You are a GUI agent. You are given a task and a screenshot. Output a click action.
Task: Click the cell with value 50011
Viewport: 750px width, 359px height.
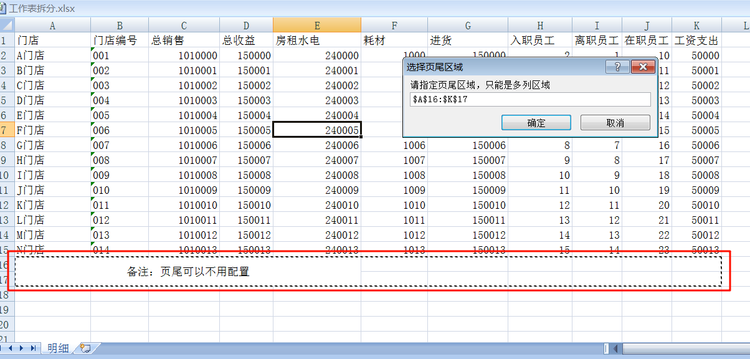[696, 220]
